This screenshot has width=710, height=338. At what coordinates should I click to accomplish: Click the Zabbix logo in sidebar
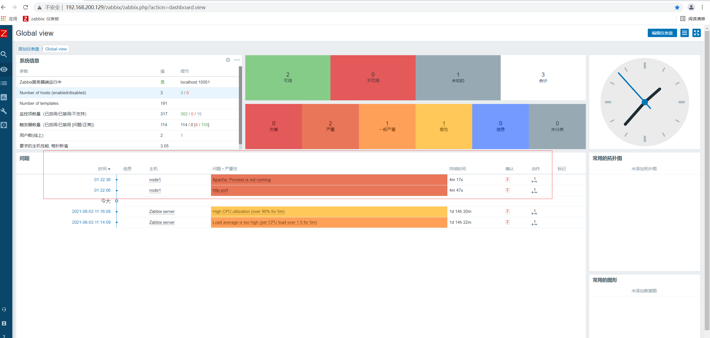pyautogui.click(x=4, y=33)
